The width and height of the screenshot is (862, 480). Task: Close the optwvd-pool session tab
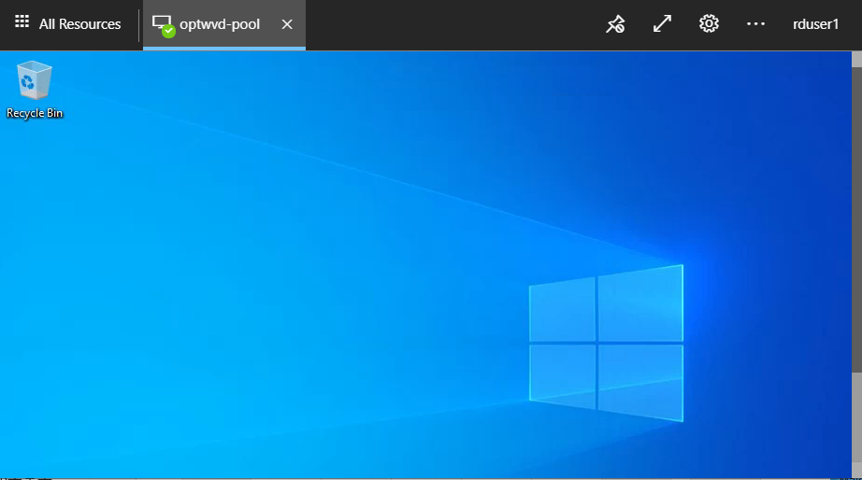tap(287, 24)
